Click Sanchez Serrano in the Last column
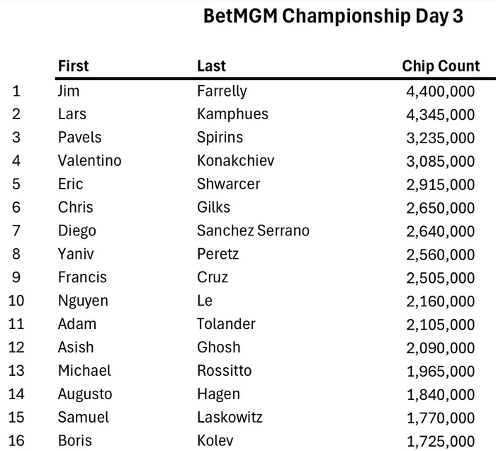 point(253,230)
